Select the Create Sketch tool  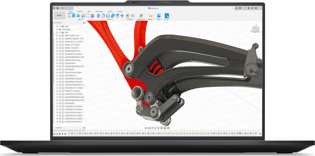(x=69, y=16)
